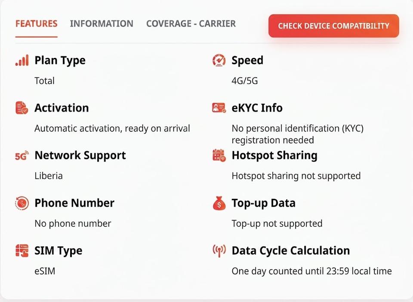413x302 pixels.
Task: Switch to the Information tab
Action: coord(102,24)
